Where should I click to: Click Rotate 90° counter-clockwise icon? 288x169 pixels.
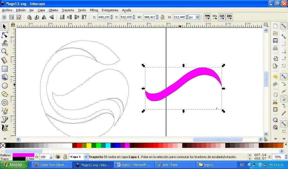(29, 17)
